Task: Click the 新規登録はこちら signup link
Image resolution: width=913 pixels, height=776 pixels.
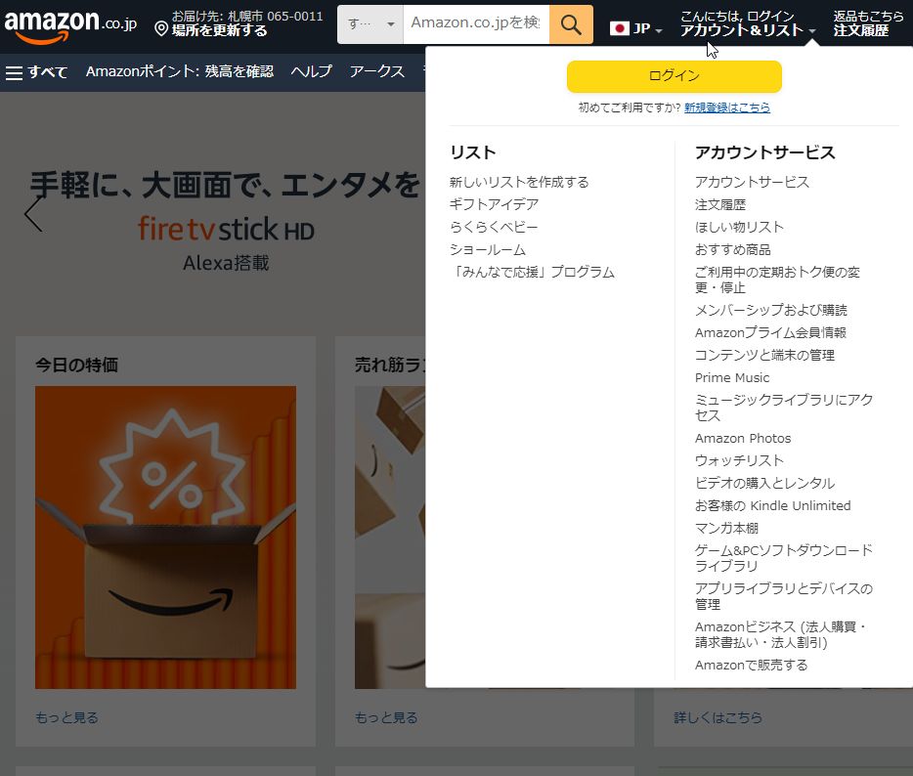Action: [726, 108]
